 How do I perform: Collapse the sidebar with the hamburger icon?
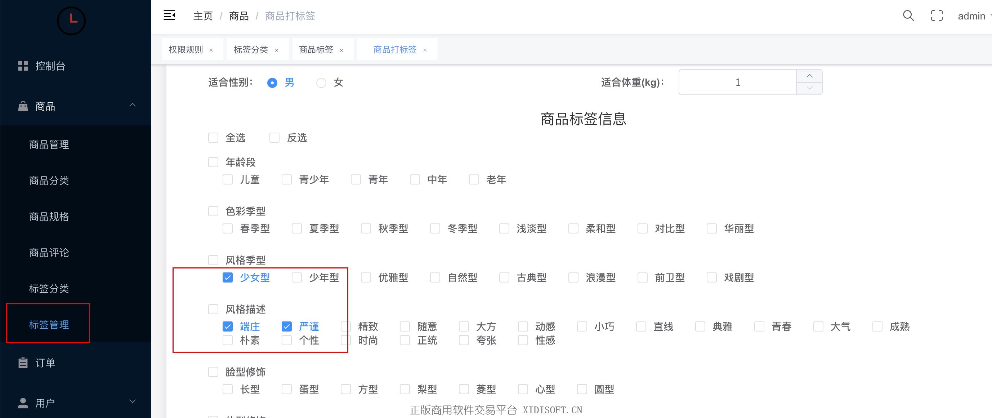(x=169, y=15)
